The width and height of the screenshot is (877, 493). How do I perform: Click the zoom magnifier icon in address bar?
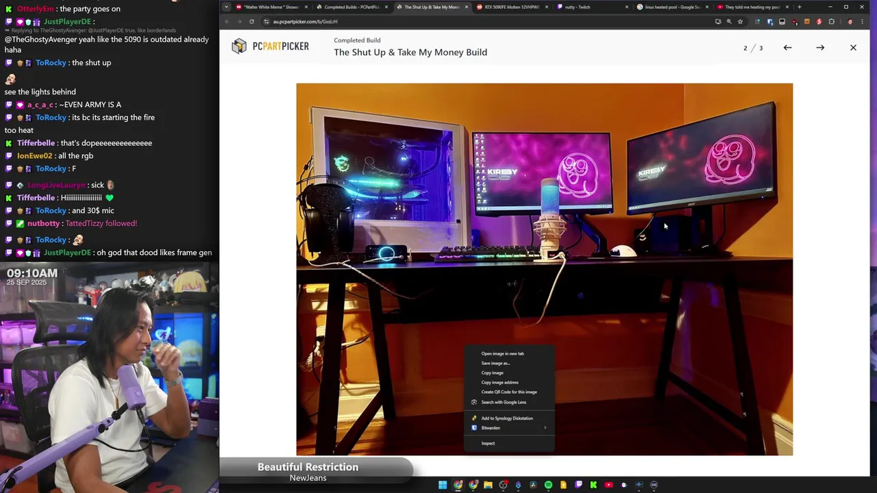click(729, 21)
